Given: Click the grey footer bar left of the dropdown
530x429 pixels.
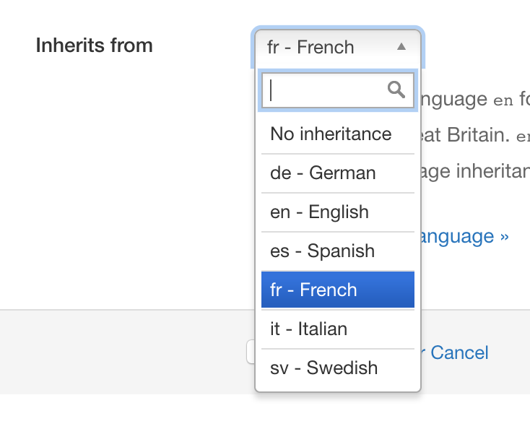Looking at the screenshot, I should tap(127, 352).
